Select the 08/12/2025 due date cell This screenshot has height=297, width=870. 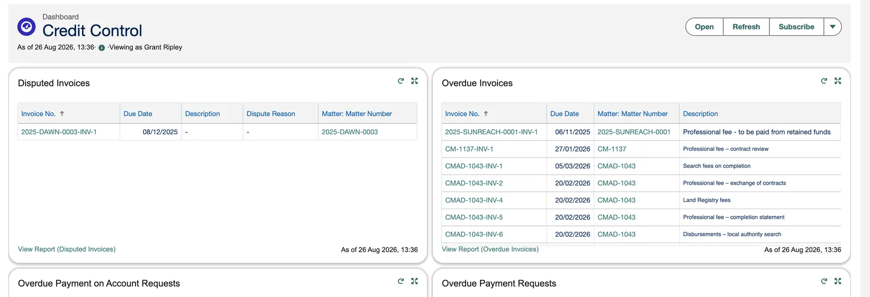[x=151, y=132]
